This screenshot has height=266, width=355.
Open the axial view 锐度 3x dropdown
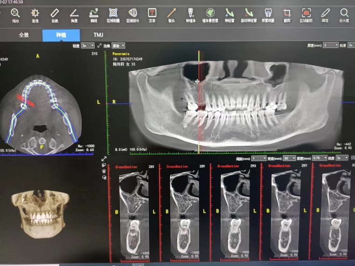pos(88,46)
